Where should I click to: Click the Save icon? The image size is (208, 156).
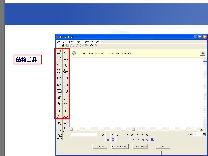[67, 46]
